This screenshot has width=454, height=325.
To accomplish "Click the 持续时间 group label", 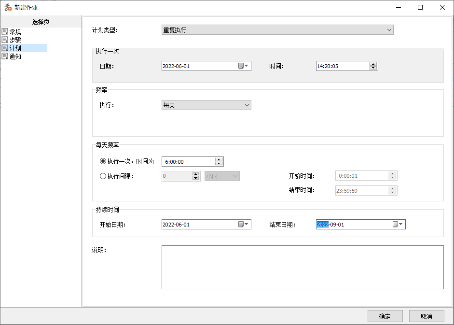I will (108, 210).
